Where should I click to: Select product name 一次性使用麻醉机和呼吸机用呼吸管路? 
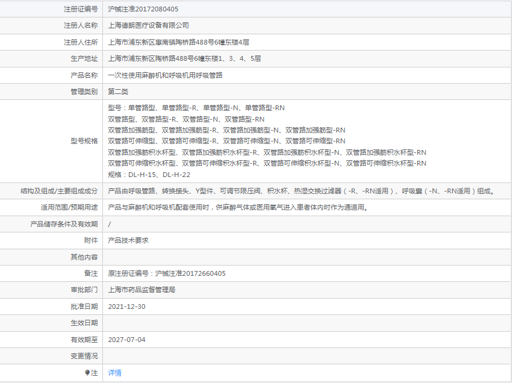click(165, 75)
